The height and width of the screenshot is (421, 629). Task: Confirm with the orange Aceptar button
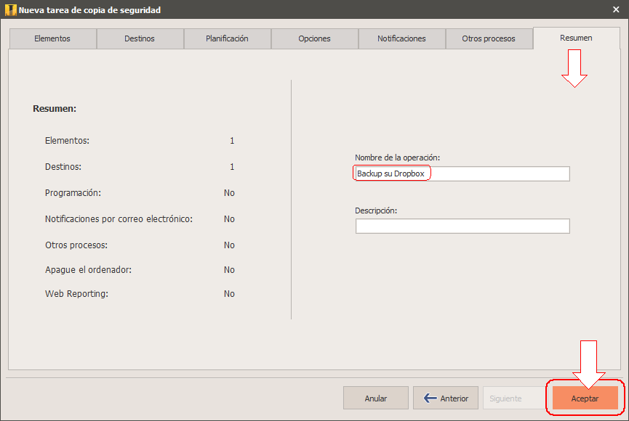585,398
